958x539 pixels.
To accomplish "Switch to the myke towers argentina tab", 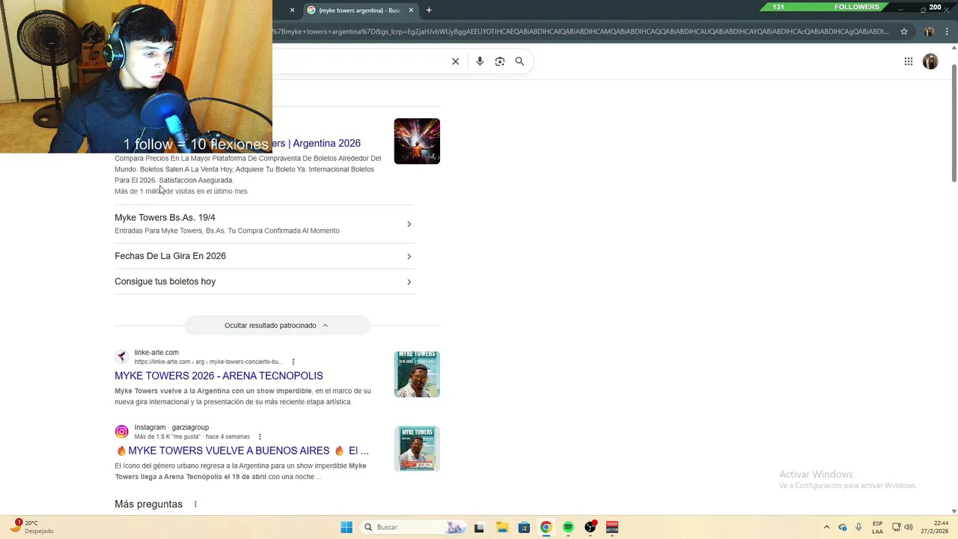I will [x=359, y=10].
